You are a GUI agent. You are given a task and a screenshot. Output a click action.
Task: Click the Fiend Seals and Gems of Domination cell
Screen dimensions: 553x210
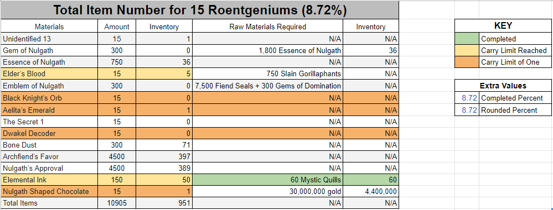tap(268, 86)
